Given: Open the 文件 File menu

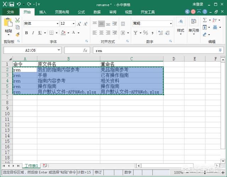Looking at the screenshot, I should (10, 12).
